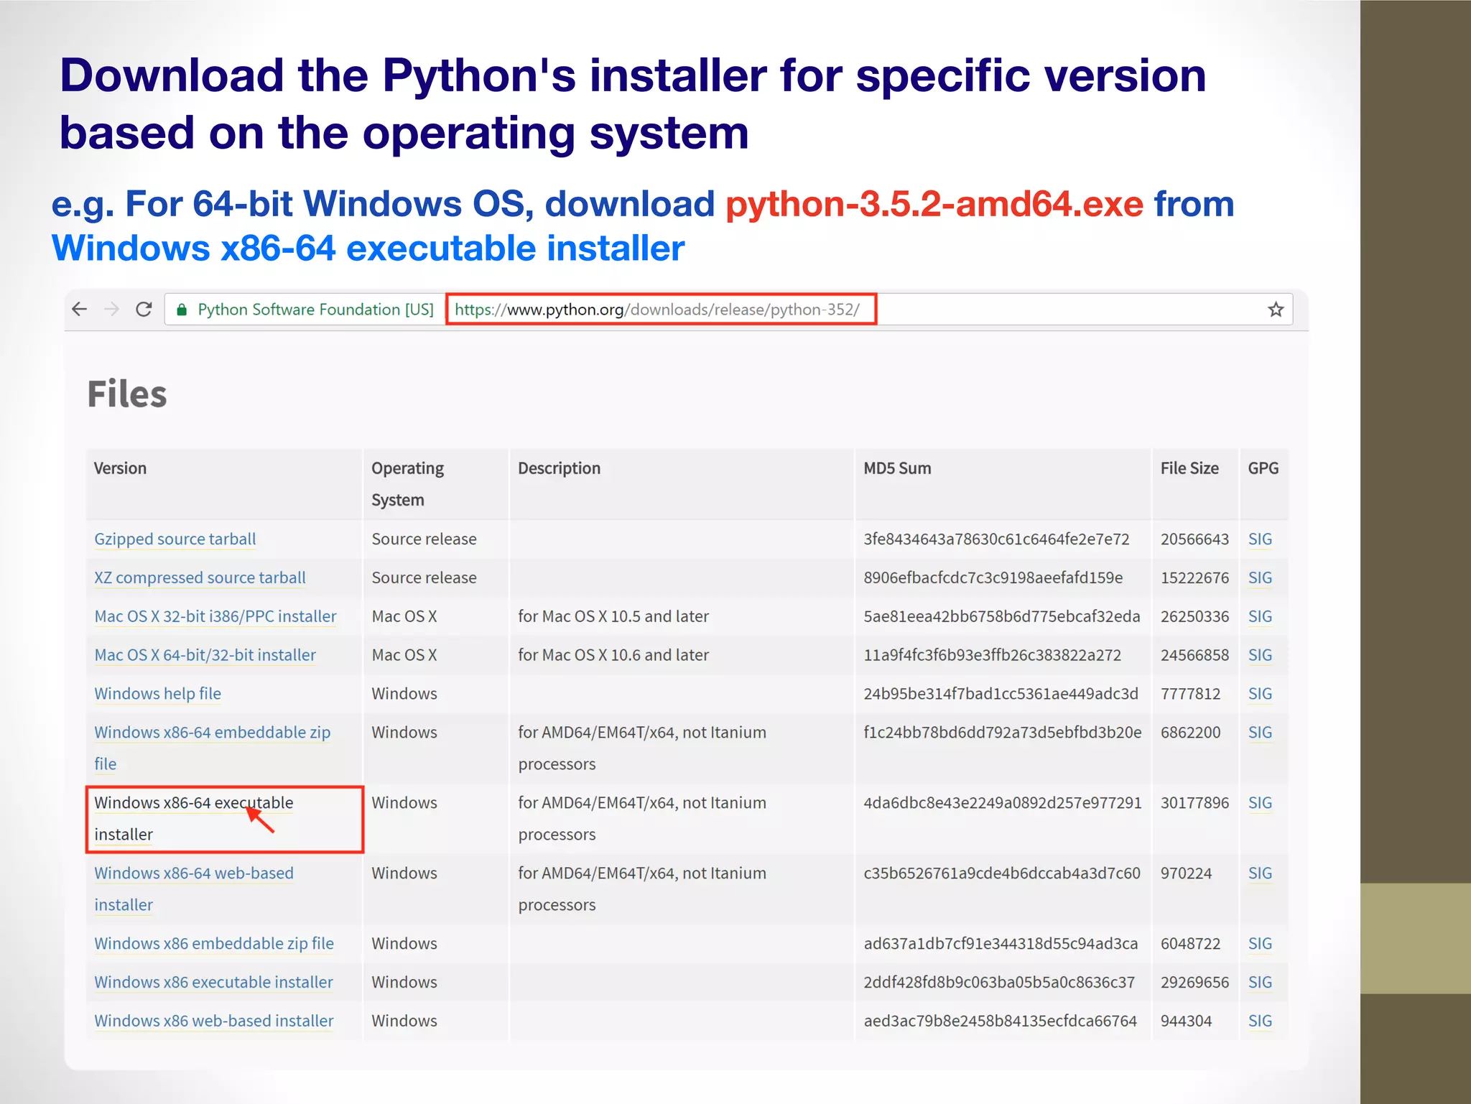The image size is (1471, 1104).
Task: Click the browser back arrow
Action: [x=79, y=310]
